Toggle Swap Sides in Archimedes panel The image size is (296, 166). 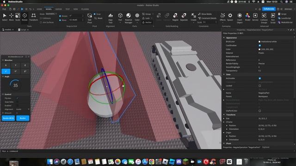17,102
